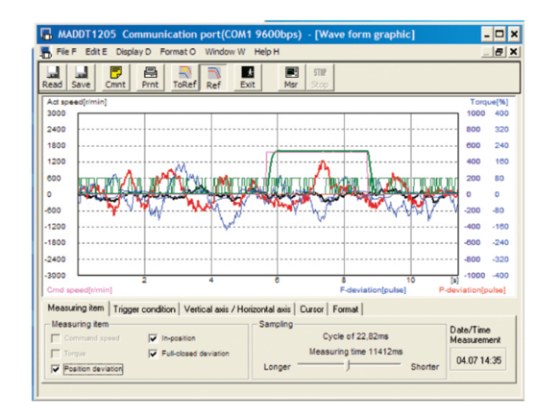Image resolution: width=559 pixels, height=419 pixels.
Task: Restore the inner waveform window
Action: tap(499, 52)
